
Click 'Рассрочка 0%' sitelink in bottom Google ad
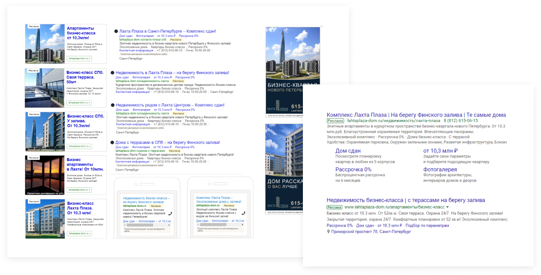339,226
